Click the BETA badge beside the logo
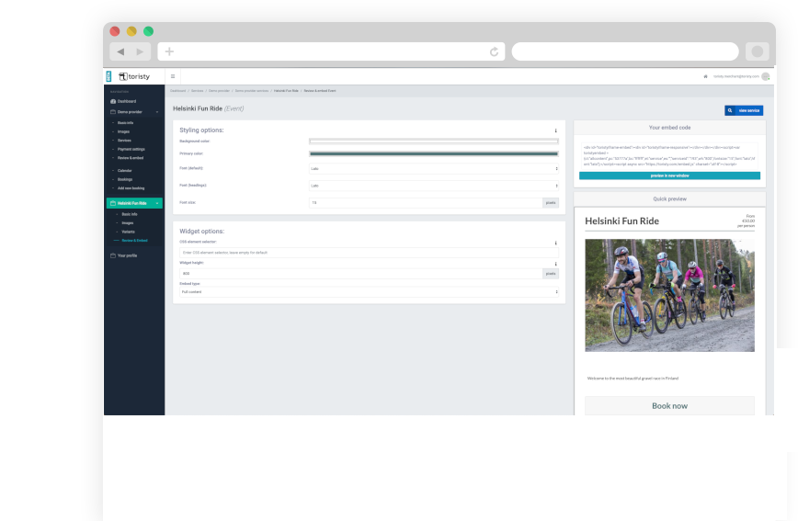The height and width of the screenshot is (521, 798). tap(108, 76)
